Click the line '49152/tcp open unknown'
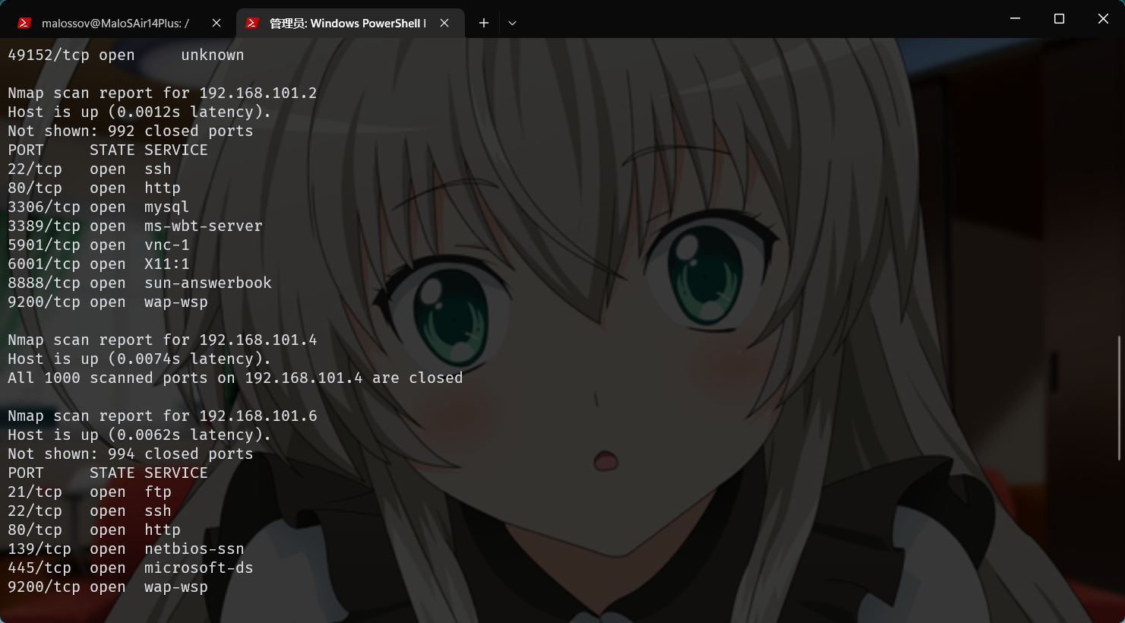The width and height of the screenshot is (1125, 623). click(126, 55)
